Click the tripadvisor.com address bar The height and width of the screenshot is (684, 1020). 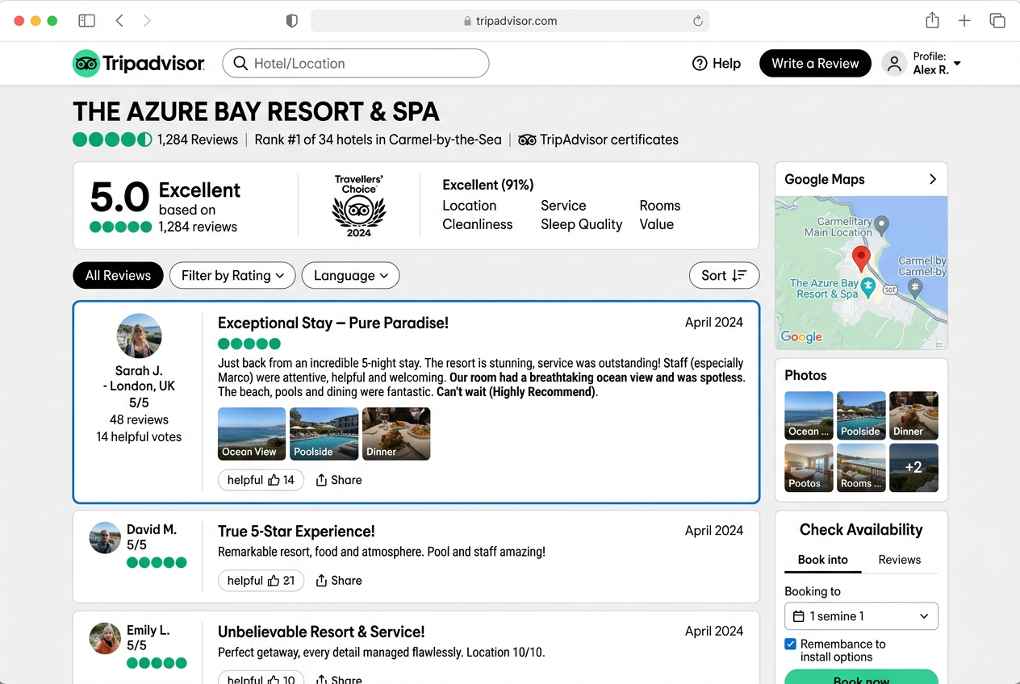510,21
